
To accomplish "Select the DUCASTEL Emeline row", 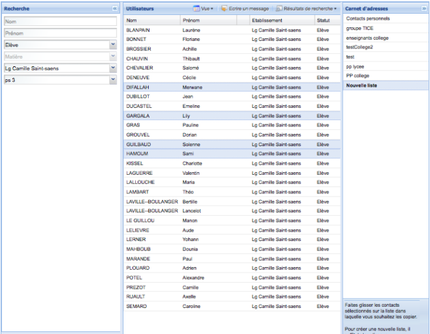I will 232,106.
